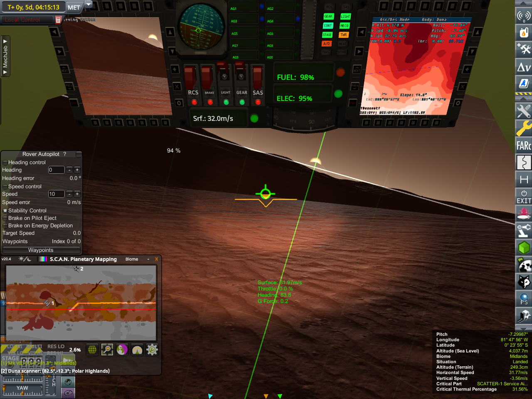Image resolution: width=532 pixels, height=399 pixels.
Task: Toggle the SCAN color palette swatch
Action: pos(42,259)
